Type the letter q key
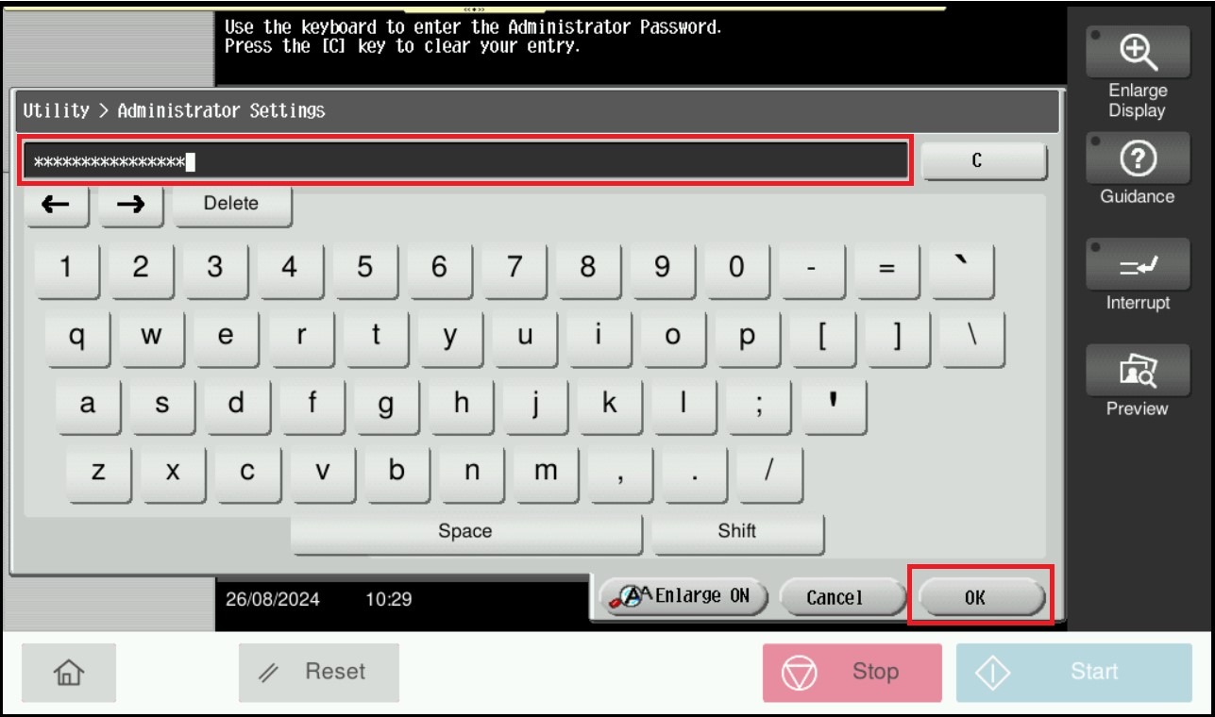Screen dimensions: 1215x717 click(x=76, y=338)
